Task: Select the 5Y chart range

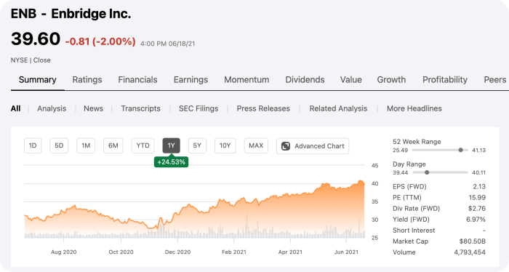Action: [x=197, y=145]
